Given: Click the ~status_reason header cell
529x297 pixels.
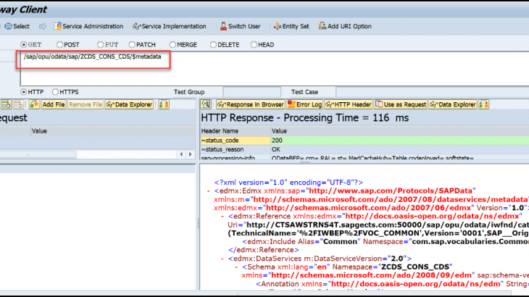Looking at the screenshot, I should 236,149.
